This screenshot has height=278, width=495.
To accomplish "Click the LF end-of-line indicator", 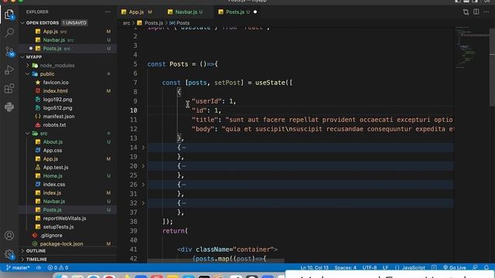I will coord(385,268).
